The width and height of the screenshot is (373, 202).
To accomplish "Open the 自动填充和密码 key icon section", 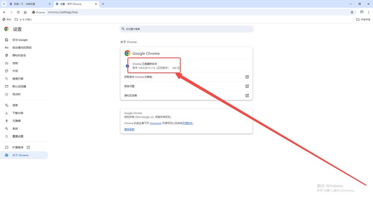I will 24,48.
